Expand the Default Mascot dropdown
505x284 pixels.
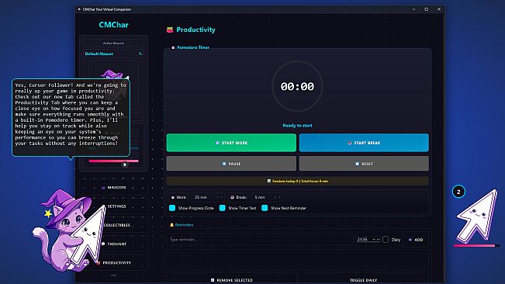tap(113, 54)
